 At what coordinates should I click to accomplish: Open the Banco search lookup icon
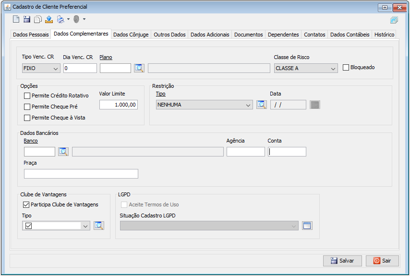pos(63,152)
